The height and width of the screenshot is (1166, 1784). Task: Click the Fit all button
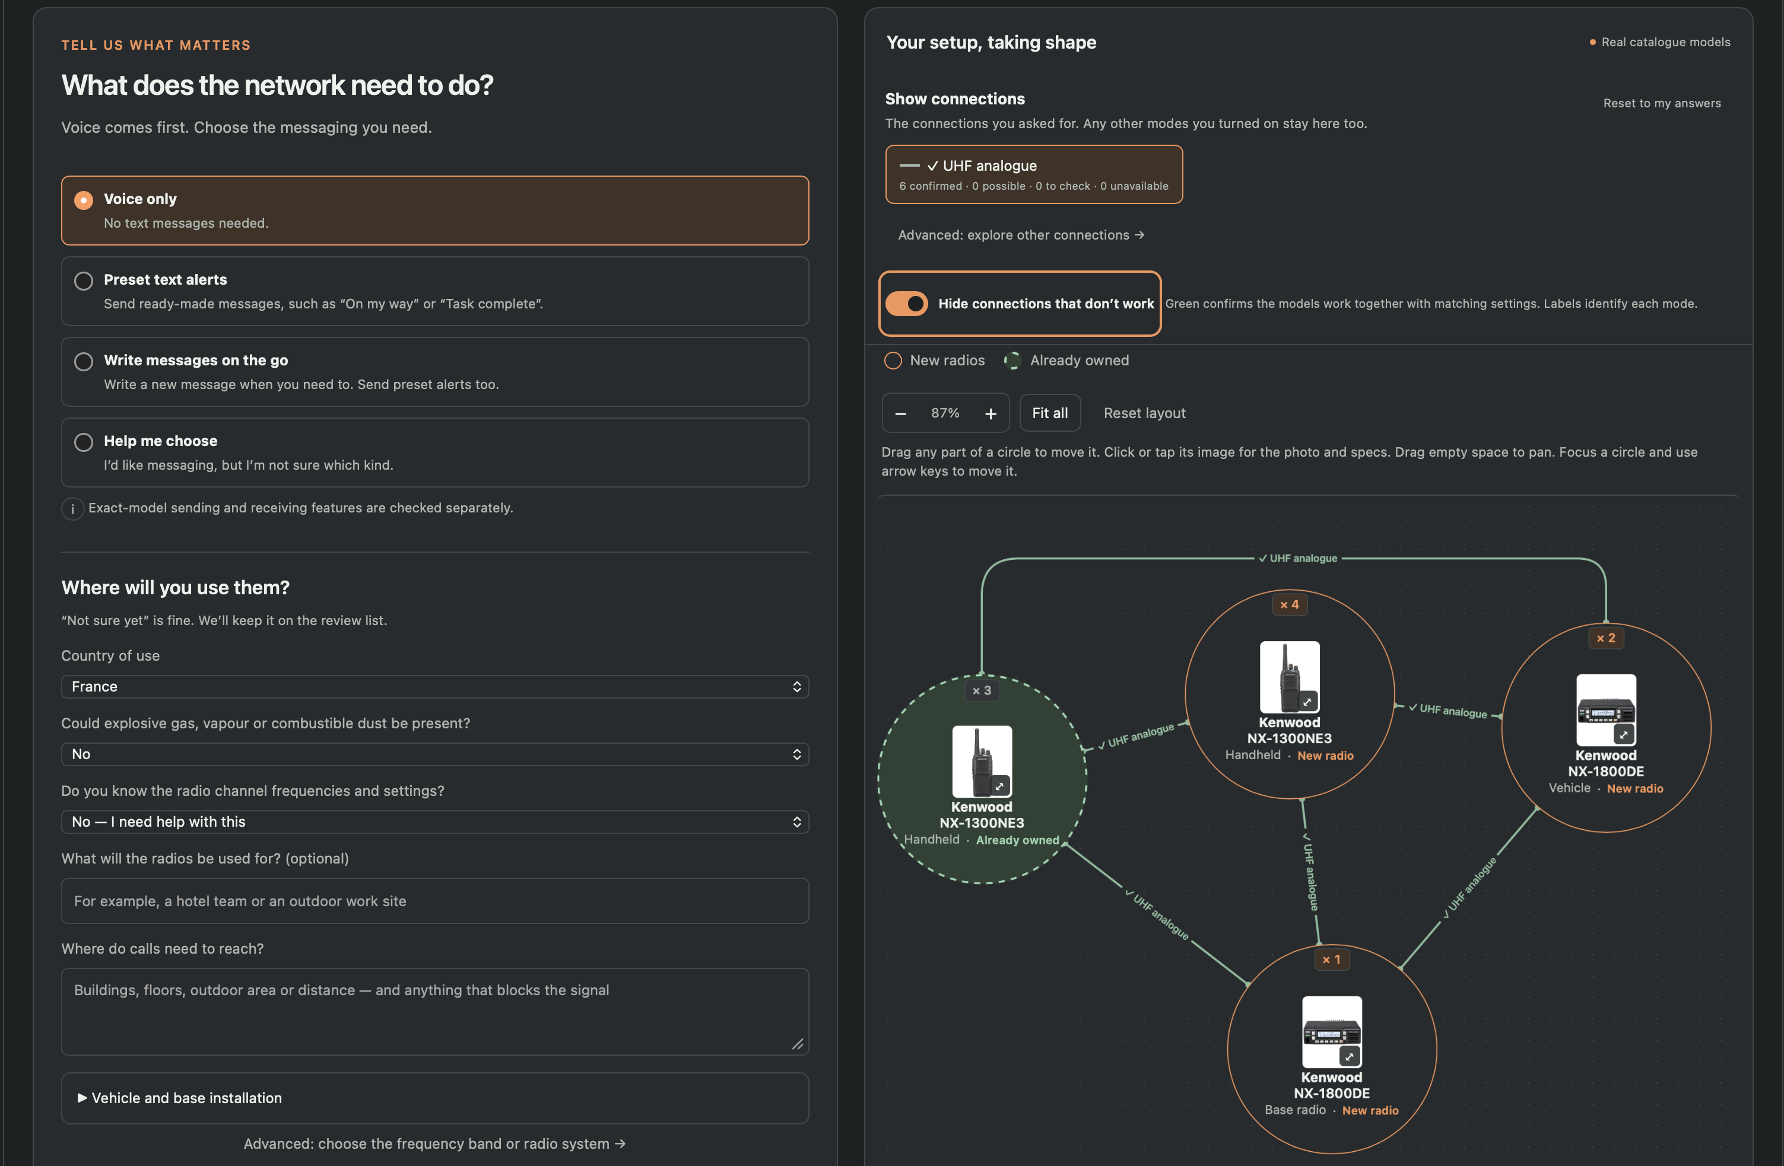coord(1049,413)
